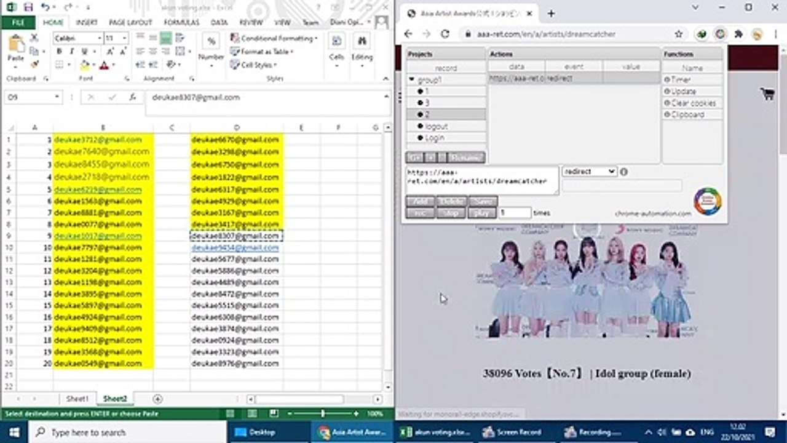Select cell containing deukae7797@gmail.com
Viewport: 787px width, 443px height.
[x=103, y=247]
